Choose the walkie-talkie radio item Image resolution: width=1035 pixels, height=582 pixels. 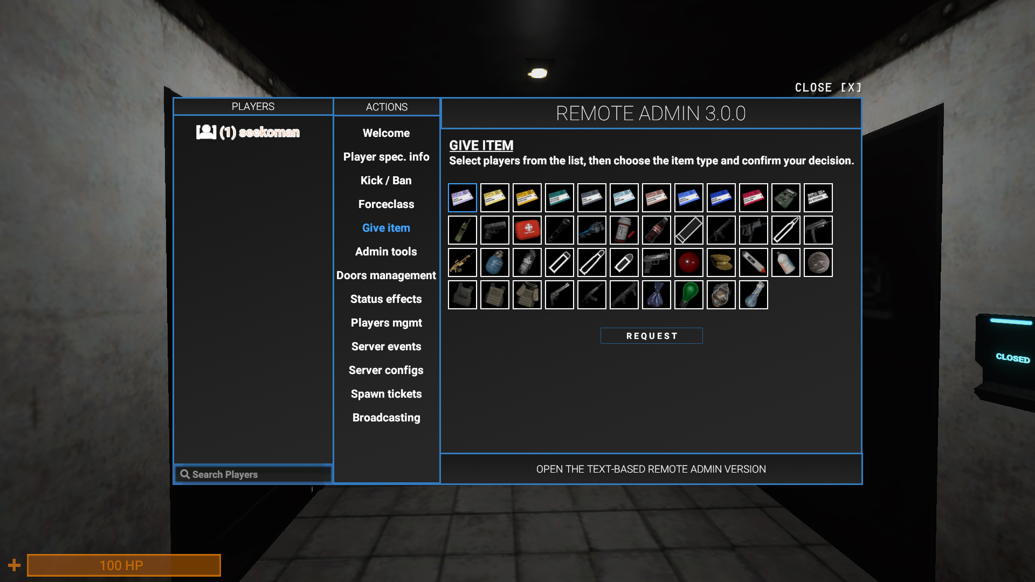point(462,230)
